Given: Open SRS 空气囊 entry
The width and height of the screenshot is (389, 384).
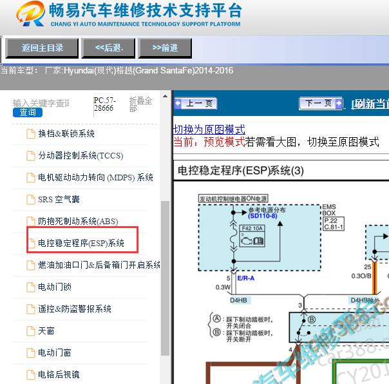Looking at the screenshot, I should [x=59, y=199].
